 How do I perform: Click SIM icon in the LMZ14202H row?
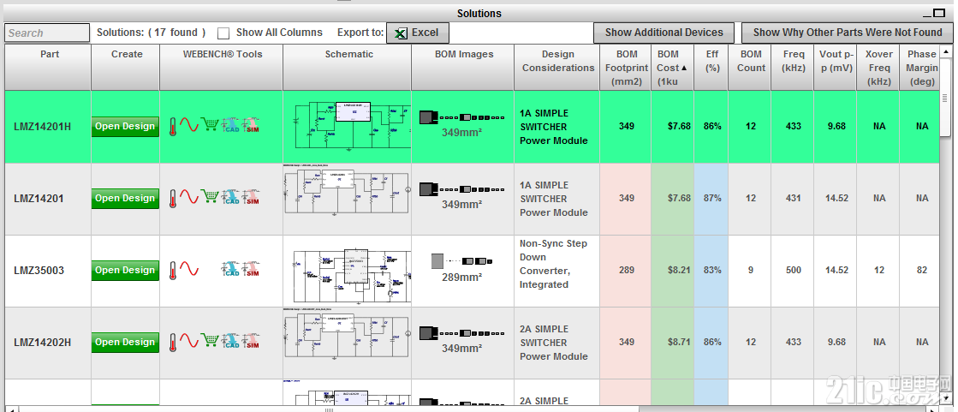click(251, 342)
